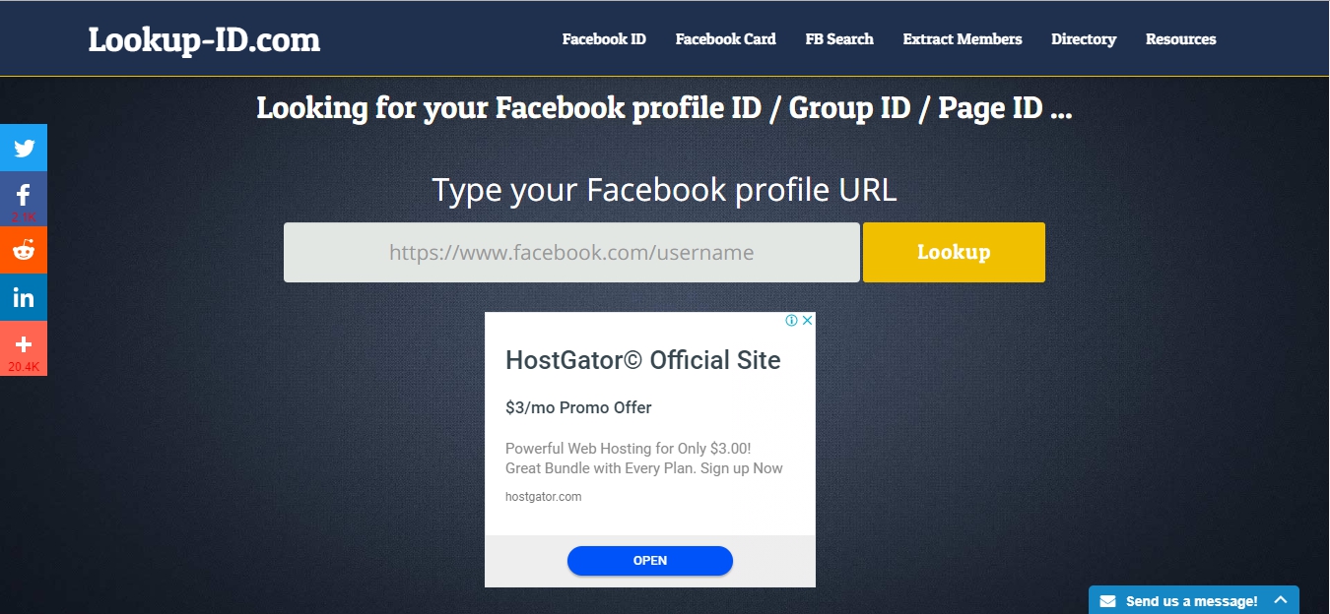Open the HostGator Official Site ad title

click(643, 360)
